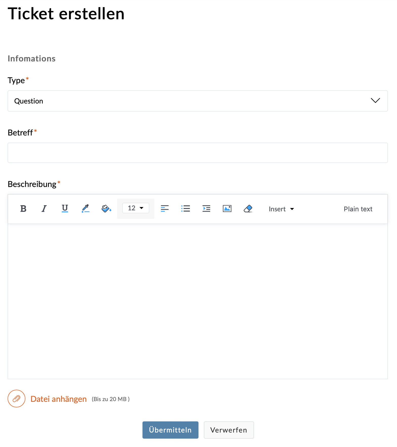Click the paperclip attachment icon

point(16,399)
